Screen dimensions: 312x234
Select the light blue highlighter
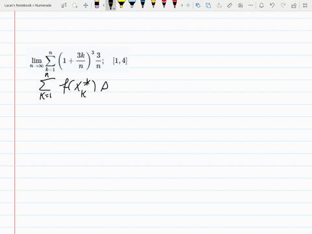[x=132, y=5]
